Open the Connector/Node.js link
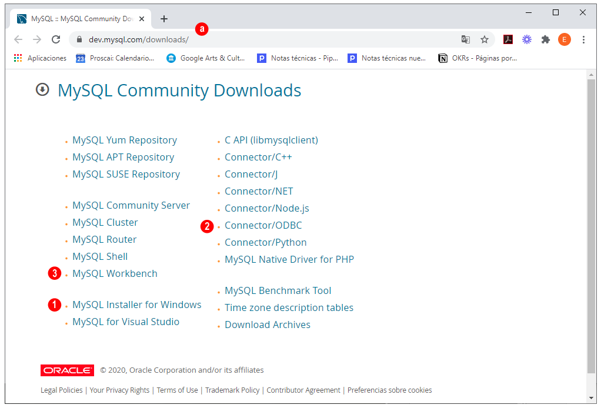601x408 pixels. point(267,208)
